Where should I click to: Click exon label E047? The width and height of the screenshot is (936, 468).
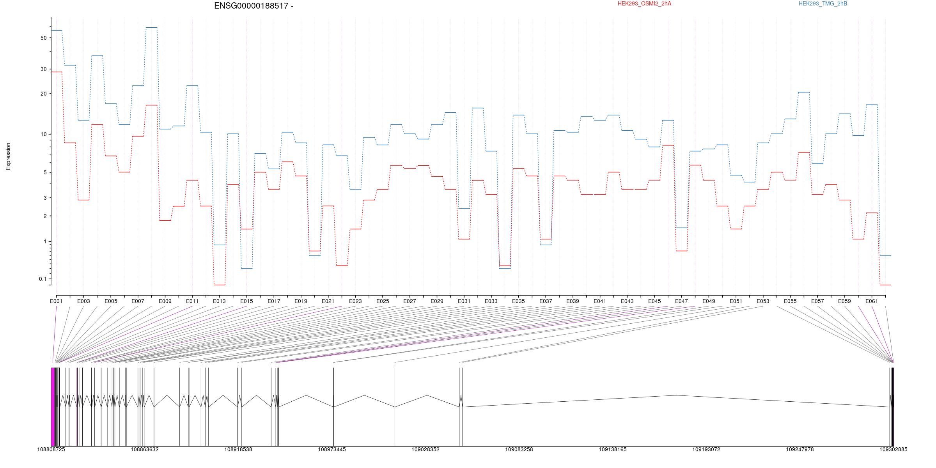click(681, 301)
